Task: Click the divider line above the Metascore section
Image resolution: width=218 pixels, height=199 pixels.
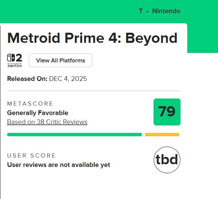Action: (x=94, y=91)
